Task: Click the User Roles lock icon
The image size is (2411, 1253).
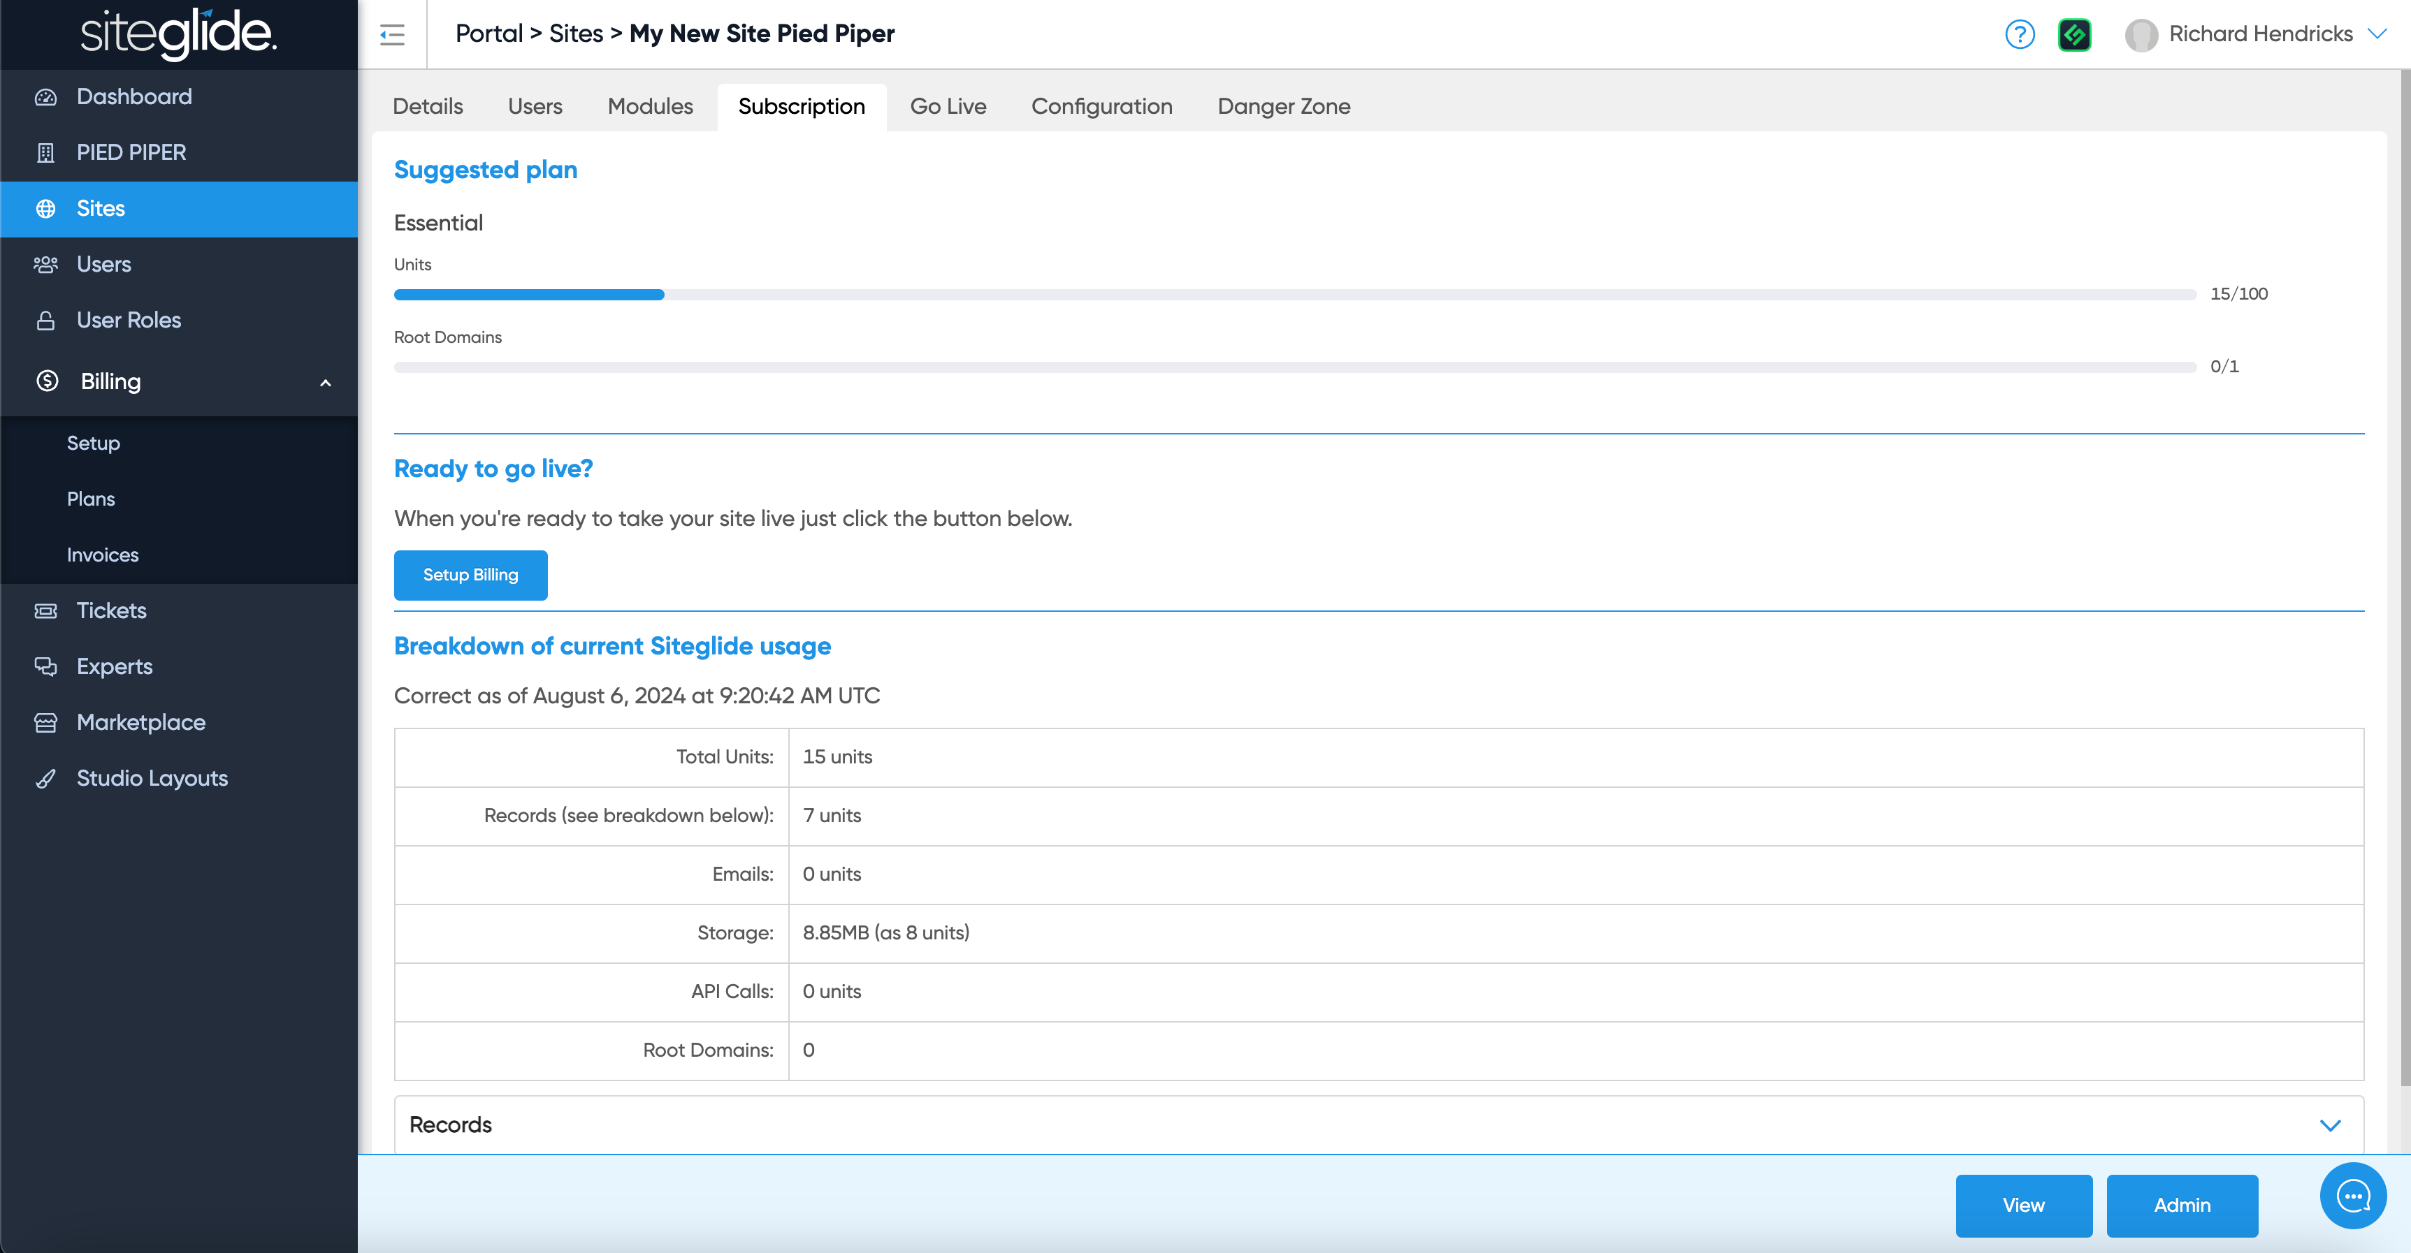Action: click(x=46, y=321)
